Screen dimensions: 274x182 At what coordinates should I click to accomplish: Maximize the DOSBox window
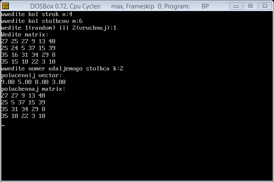(x=250, y=6)
